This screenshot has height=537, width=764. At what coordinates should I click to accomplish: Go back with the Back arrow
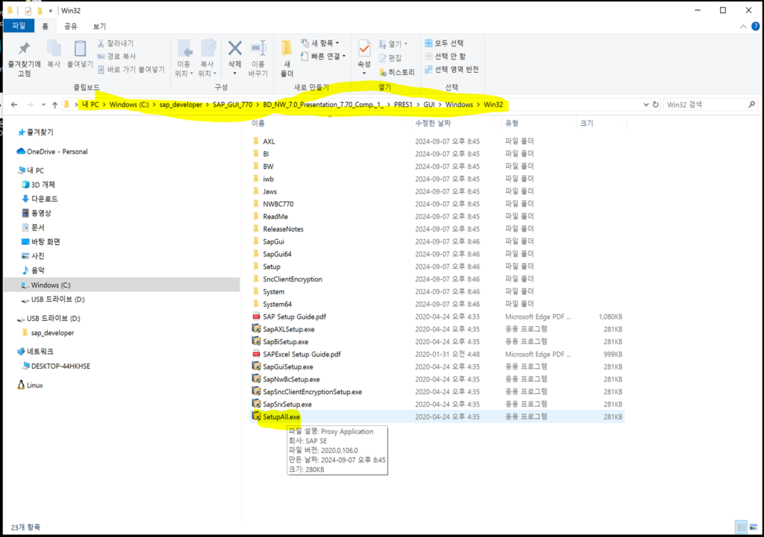(14, 104)
